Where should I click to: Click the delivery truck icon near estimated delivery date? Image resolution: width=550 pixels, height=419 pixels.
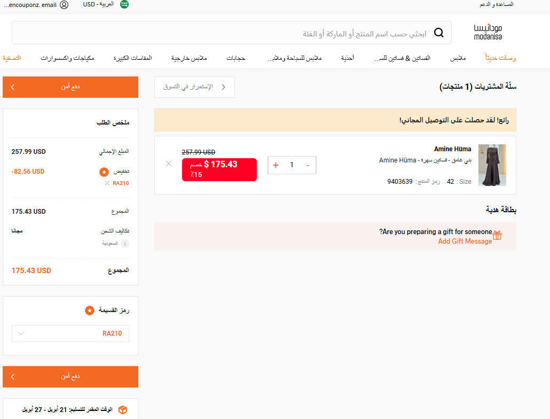click(x=123, y=410)
